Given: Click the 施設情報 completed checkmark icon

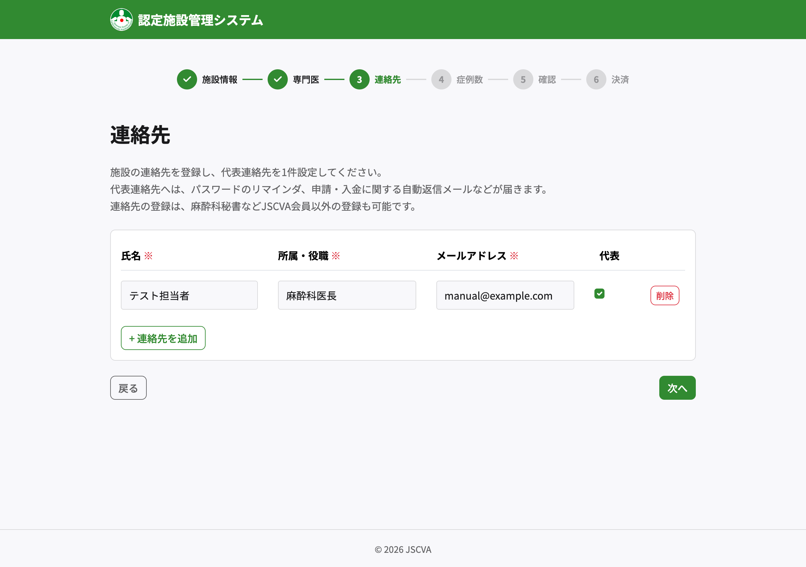Looking at the screenshot, I should [x=187, y=80].
